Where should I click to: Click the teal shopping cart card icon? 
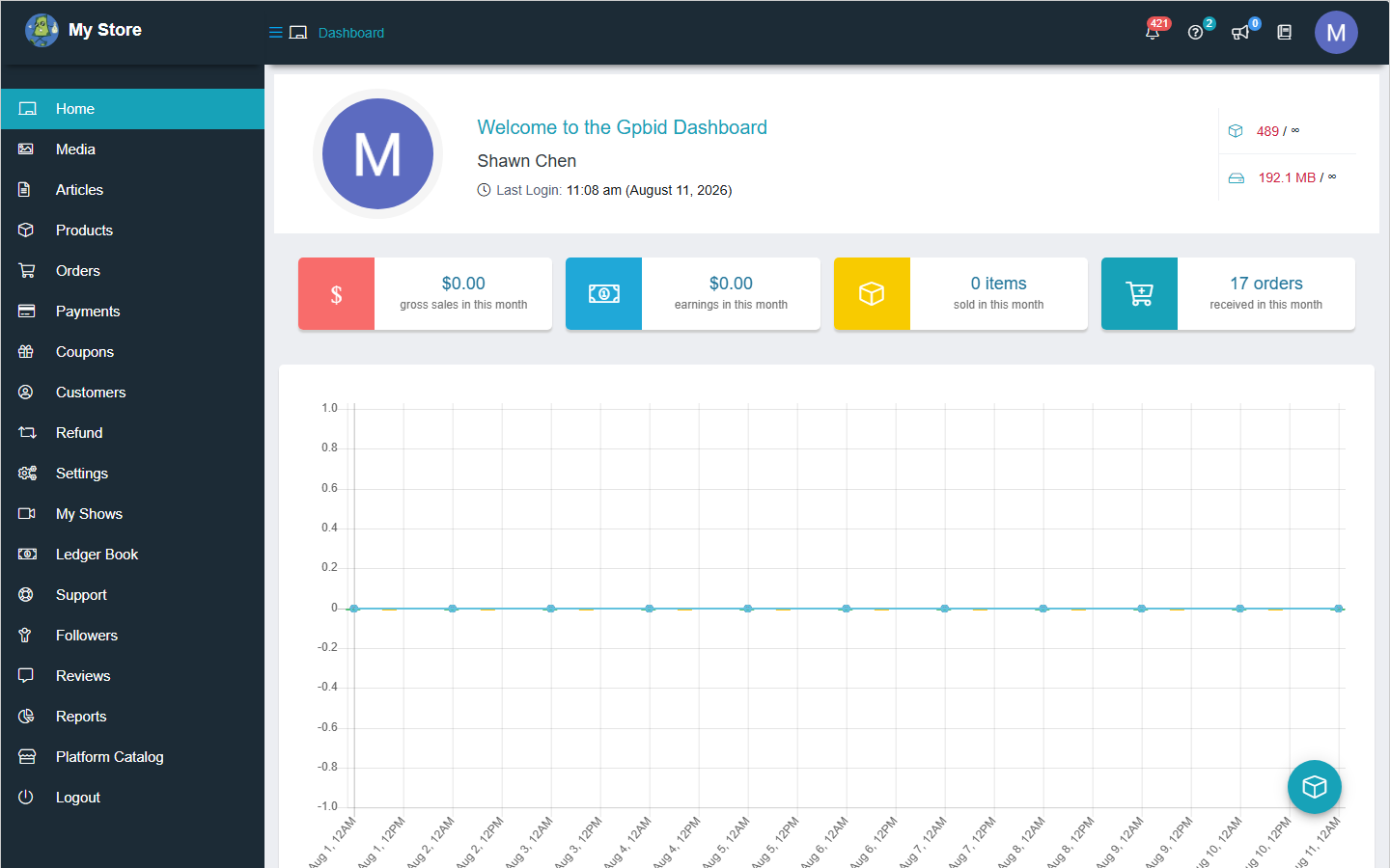click(x=1139, y=294)
